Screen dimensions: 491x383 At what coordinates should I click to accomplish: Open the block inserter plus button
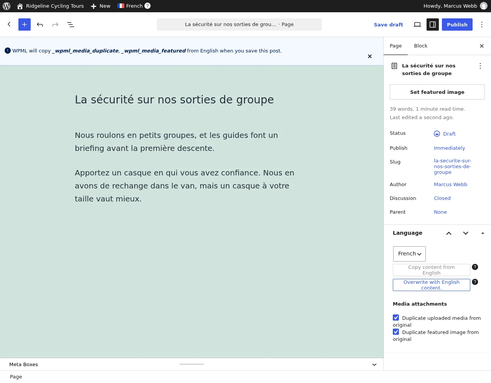tap(25, 25)
